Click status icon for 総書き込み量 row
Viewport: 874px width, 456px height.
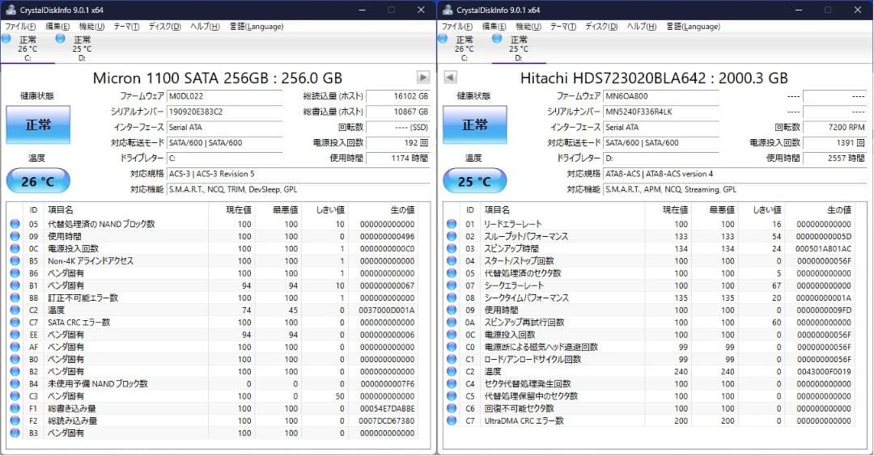point(15,408)
